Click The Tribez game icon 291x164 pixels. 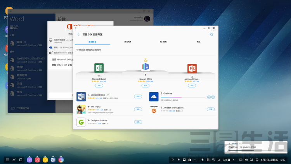coord(81,109)
